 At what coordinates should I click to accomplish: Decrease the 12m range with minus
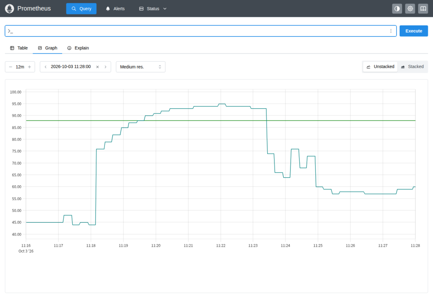click(11, 67)
